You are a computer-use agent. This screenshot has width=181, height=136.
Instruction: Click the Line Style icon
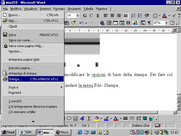(126, 118)
